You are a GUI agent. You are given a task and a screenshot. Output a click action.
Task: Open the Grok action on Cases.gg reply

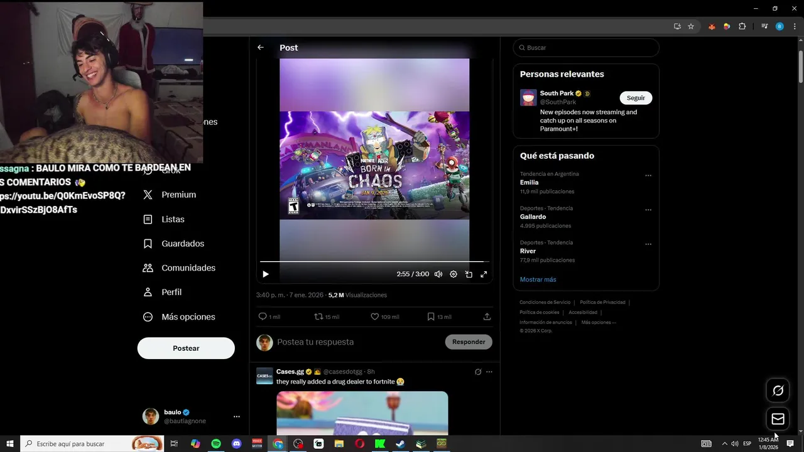[478, 372]
